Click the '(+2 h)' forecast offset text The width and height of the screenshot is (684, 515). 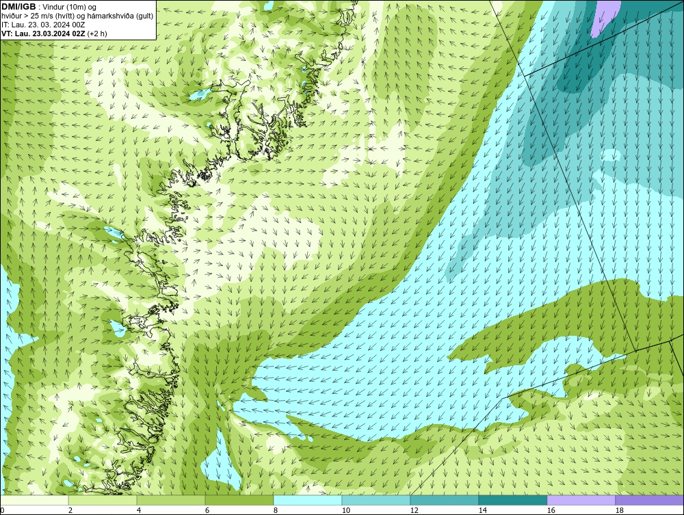click(97, 33)
